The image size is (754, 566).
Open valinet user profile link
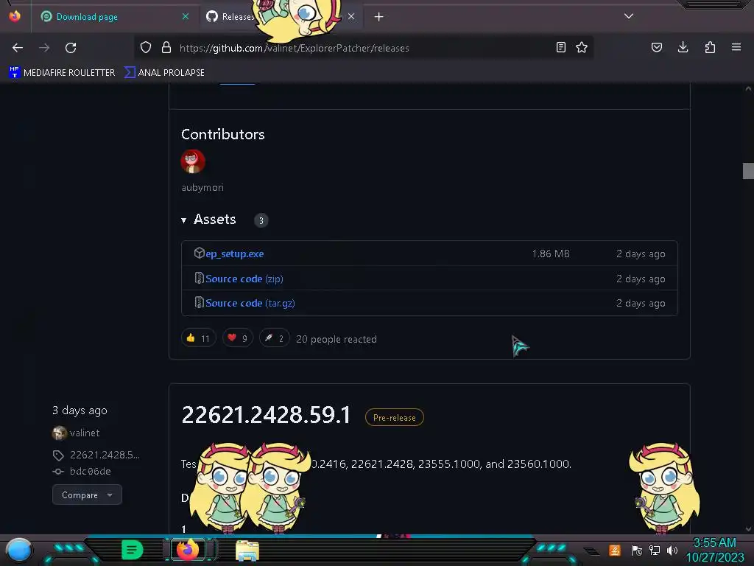pyautogui.click(x=85, y=433)
